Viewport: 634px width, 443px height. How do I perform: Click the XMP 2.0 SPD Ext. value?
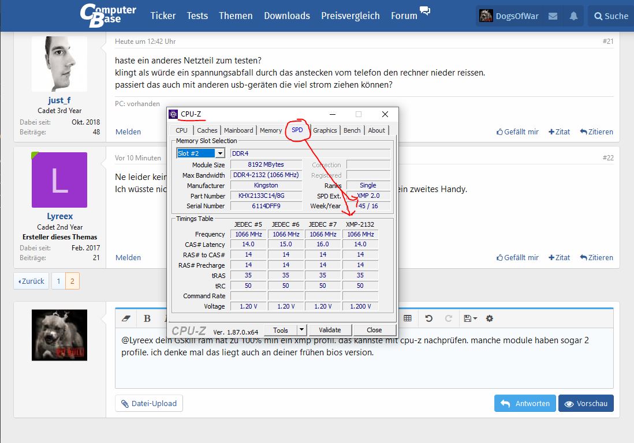pos(368,196)
